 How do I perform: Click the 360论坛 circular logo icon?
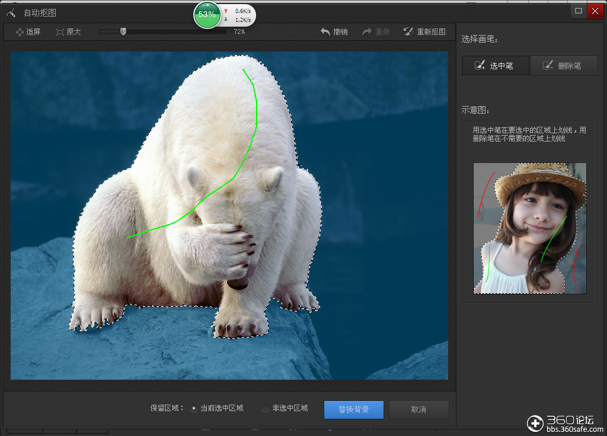[x=535, y=422]
